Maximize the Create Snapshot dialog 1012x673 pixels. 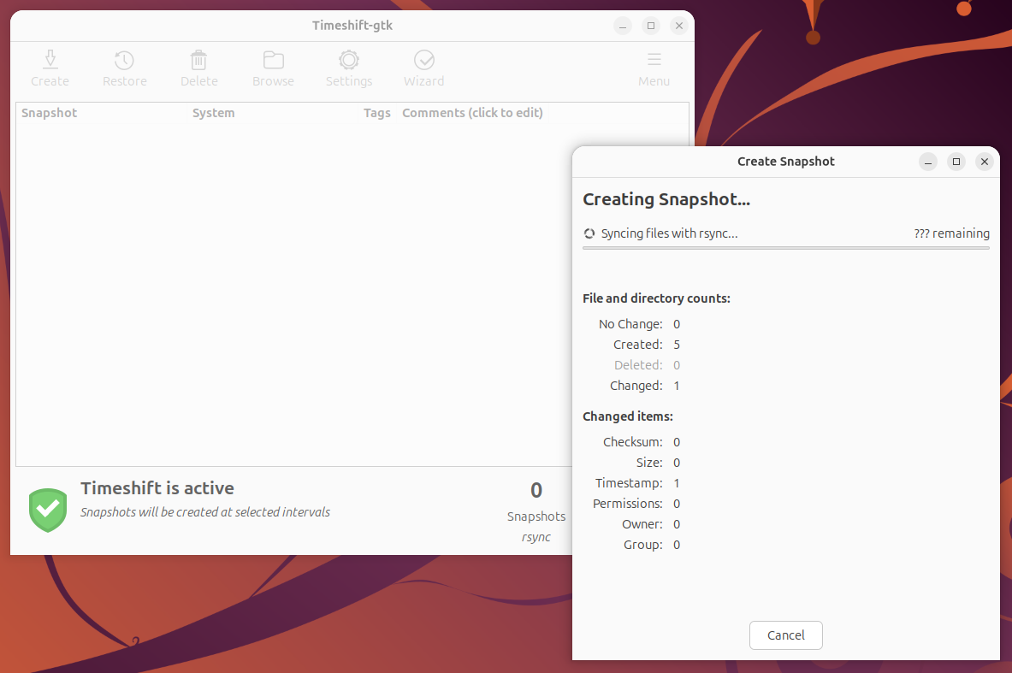pos(956,162)
